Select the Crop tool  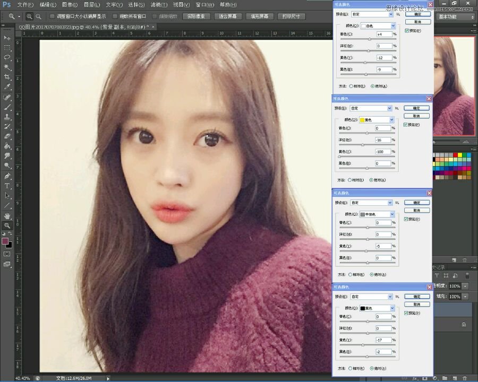(7, 77)
